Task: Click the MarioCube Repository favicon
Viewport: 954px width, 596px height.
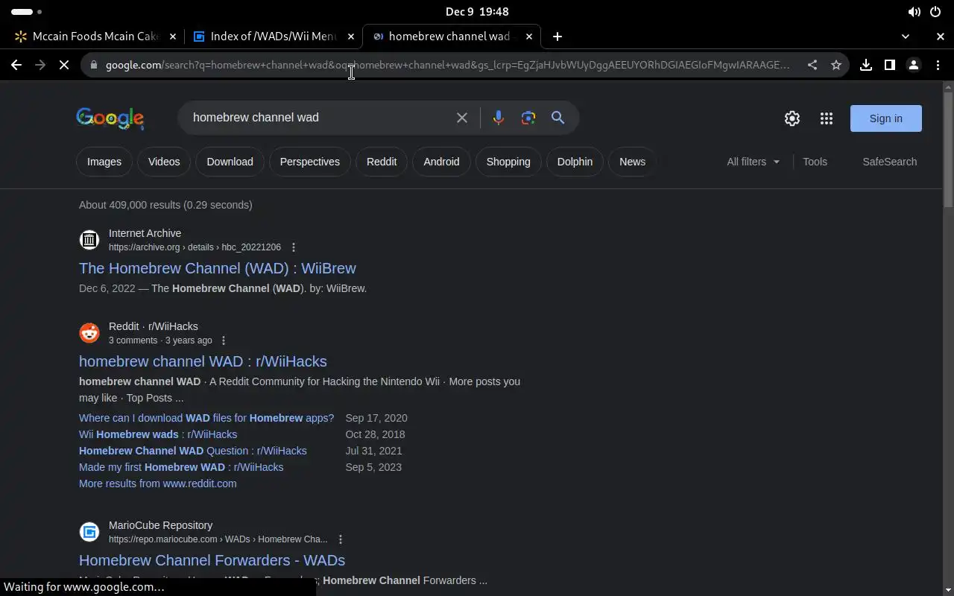Action: pos(89,532)
